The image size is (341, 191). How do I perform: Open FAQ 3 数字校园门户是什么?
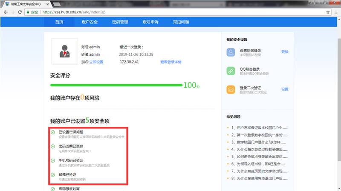pyautogui.click(x=258, y=143)
